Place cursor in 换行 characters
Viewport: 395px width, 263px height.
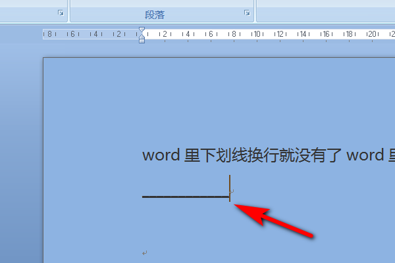(x=263, y=155)
